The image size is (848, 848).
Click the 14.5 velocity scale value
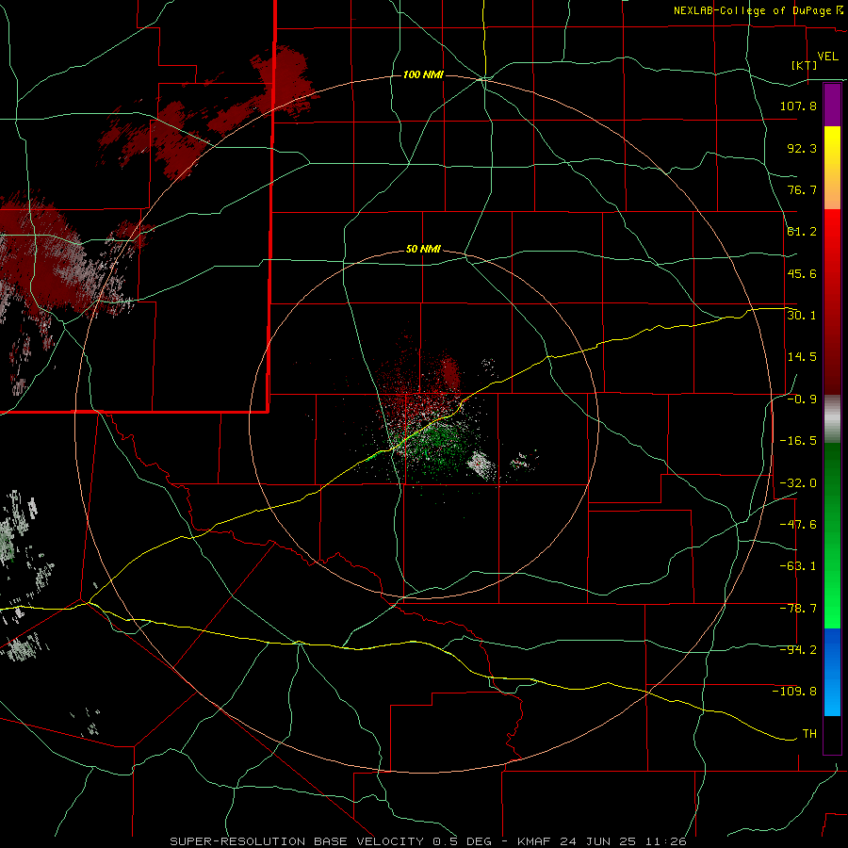pyautogui.click(x=802, y=357)
